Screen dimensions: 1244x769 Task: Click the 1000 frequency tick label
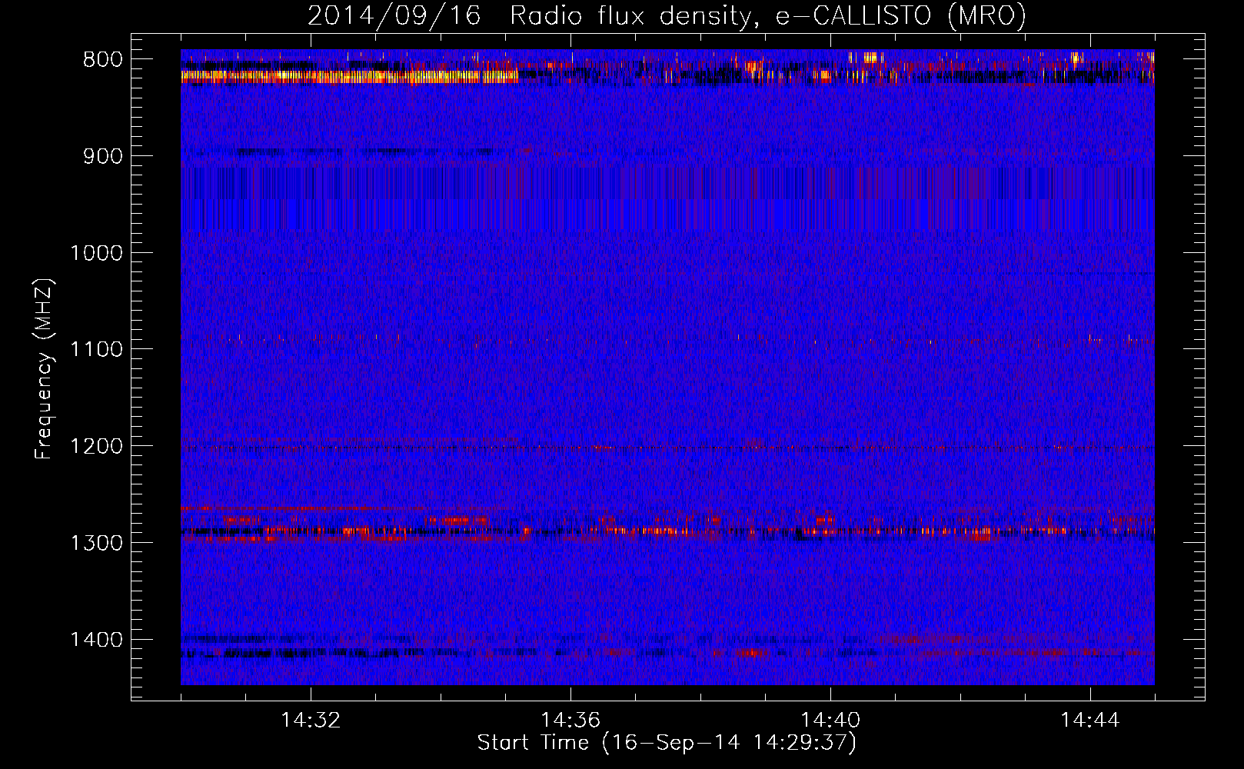pyautogui.click(x=96, y=253)
